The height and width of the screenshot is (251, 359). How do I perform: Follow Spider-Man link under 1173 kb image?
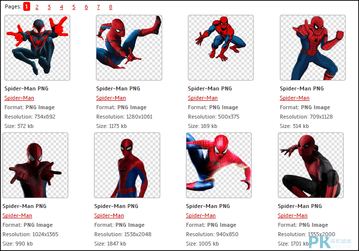point(111,98)
